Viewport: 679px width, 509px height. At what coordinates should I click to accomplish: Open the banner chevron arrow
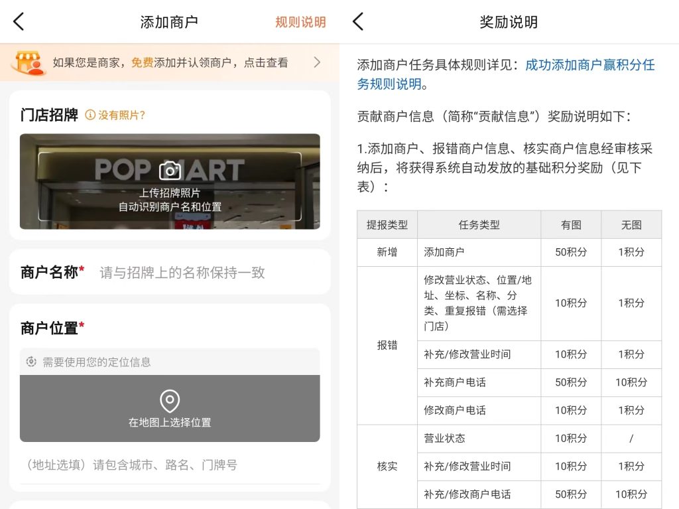pos(317,62)
